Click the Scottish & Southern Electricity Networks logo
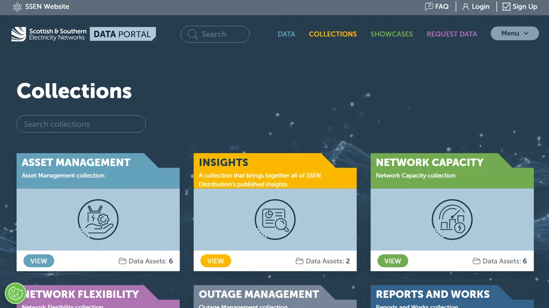The height and width of the screenshot is (308, 549). click(48, 34)
